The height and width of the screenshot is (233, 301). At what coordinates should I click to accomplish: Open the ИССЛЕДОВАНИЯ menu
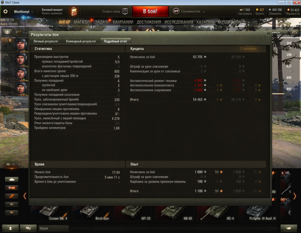[179, 22]
